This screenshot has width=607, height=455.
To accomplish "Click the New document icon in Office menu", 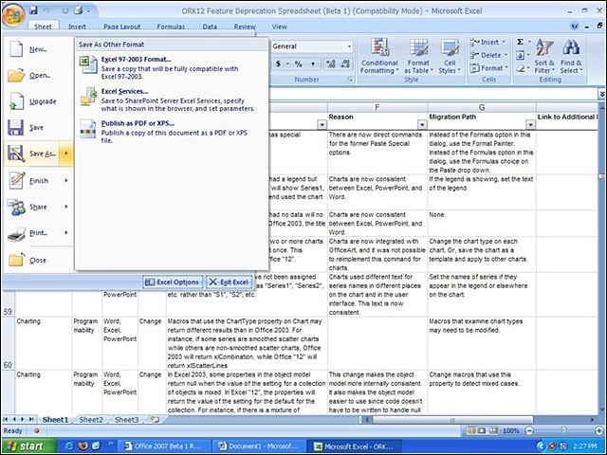I will (16, 49).
